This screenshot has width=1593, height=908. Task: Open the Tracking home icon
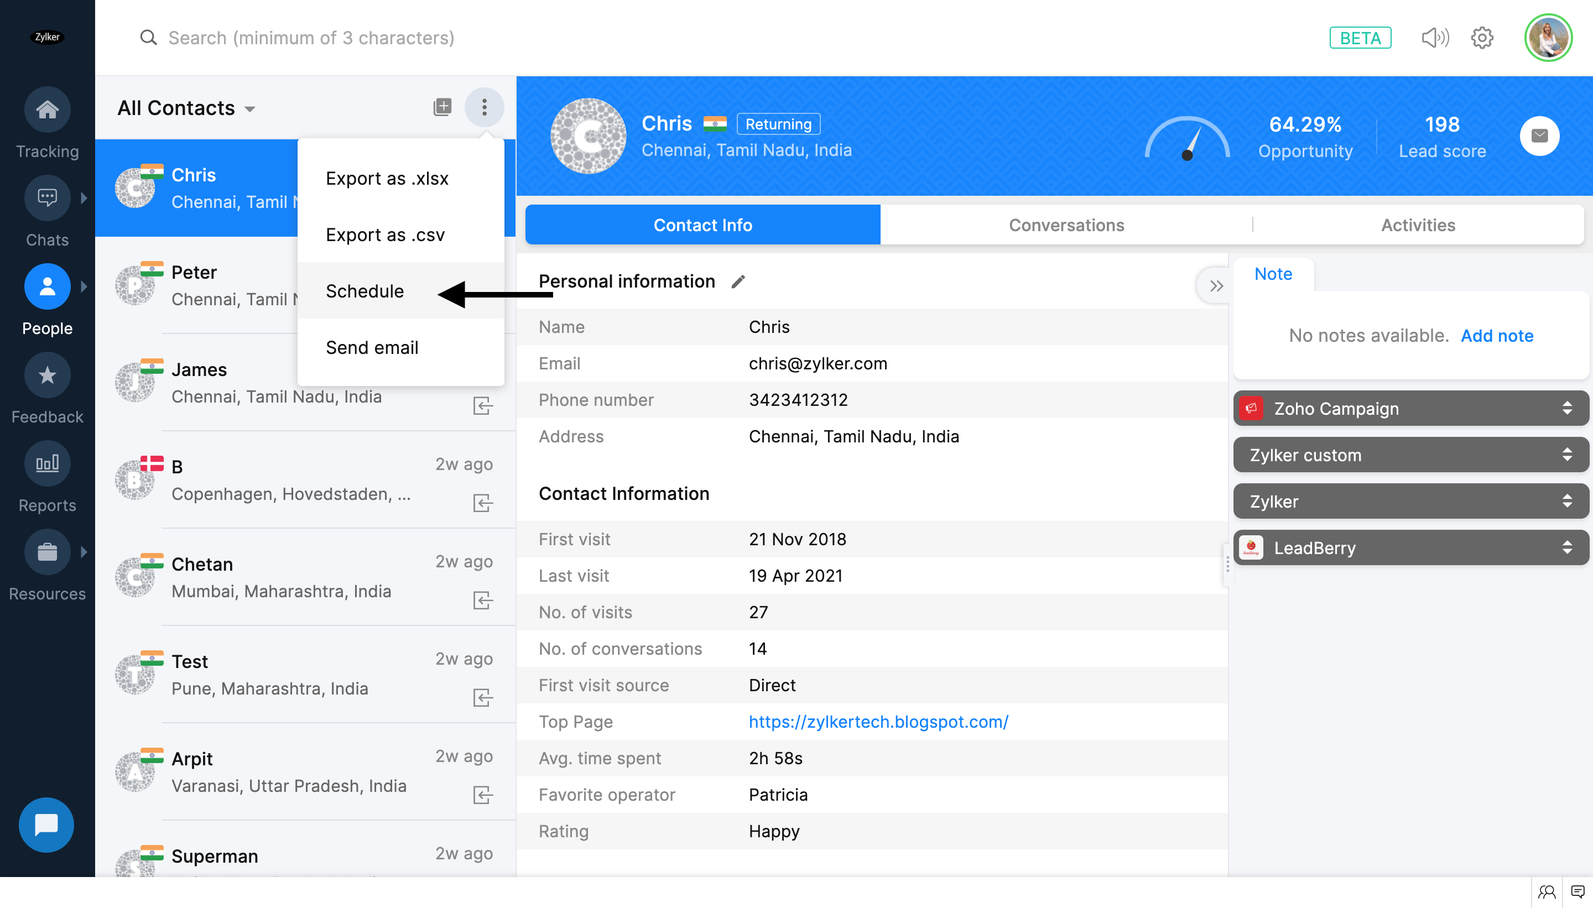[x=48, y=111]
